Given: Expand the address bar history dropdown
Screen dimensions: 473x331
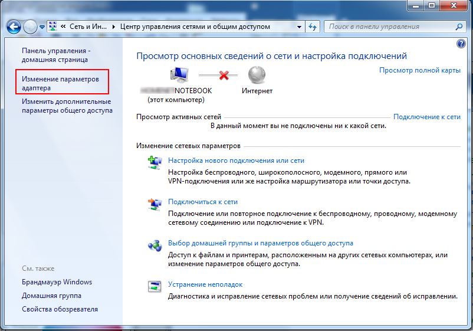Looking at the screenshot, I should 300,27.
